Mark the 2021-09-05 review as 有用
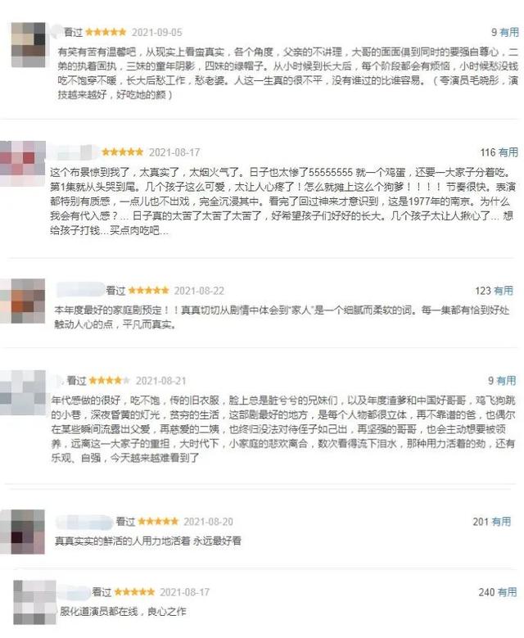 coord(509,32)
